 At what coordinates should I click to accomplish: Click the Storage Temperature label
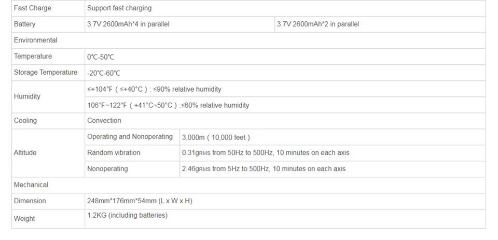46,73
